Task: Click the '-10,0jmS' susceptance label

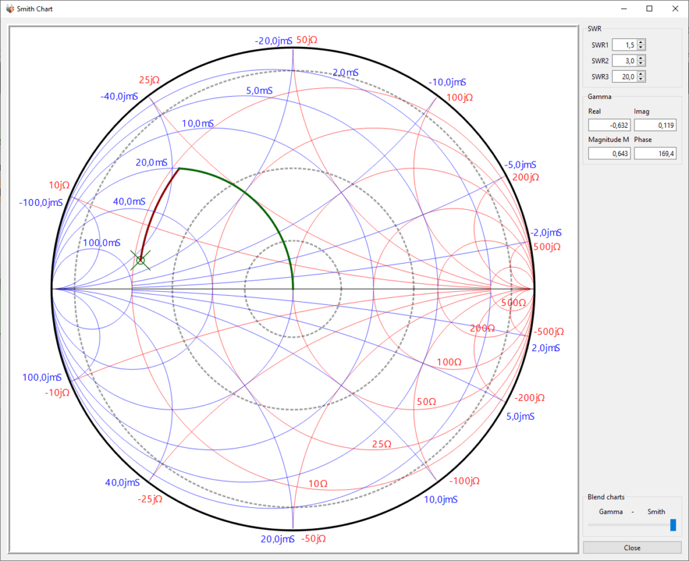Action: tap(447, 82)
